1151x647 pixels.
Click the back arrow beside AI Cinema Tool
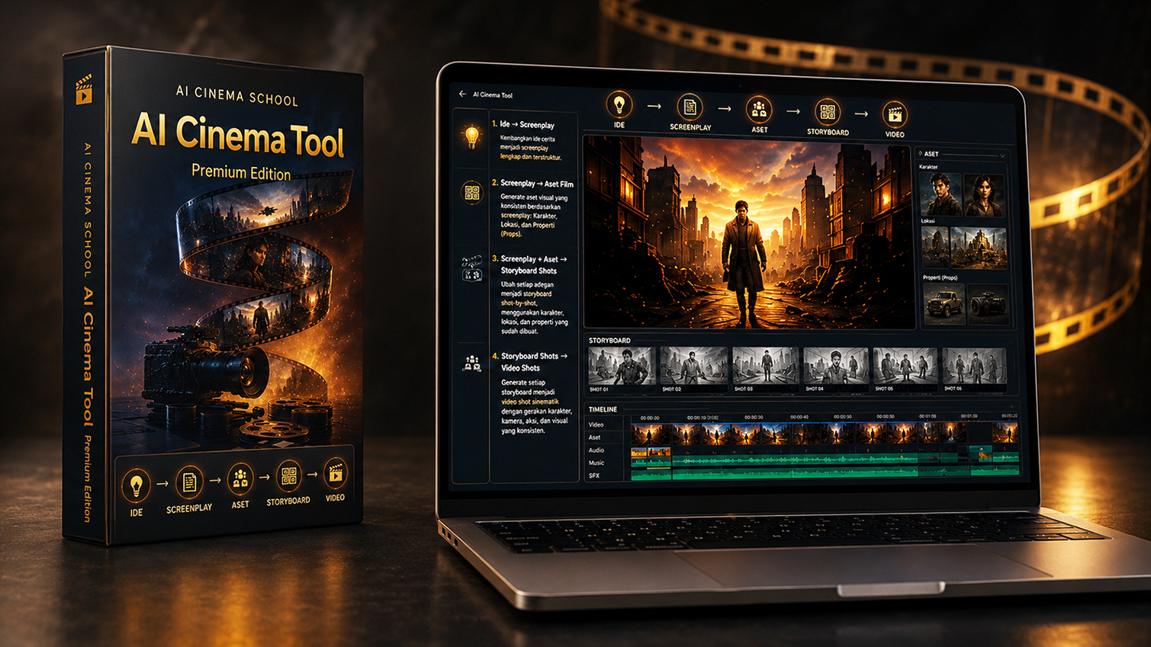462,94
